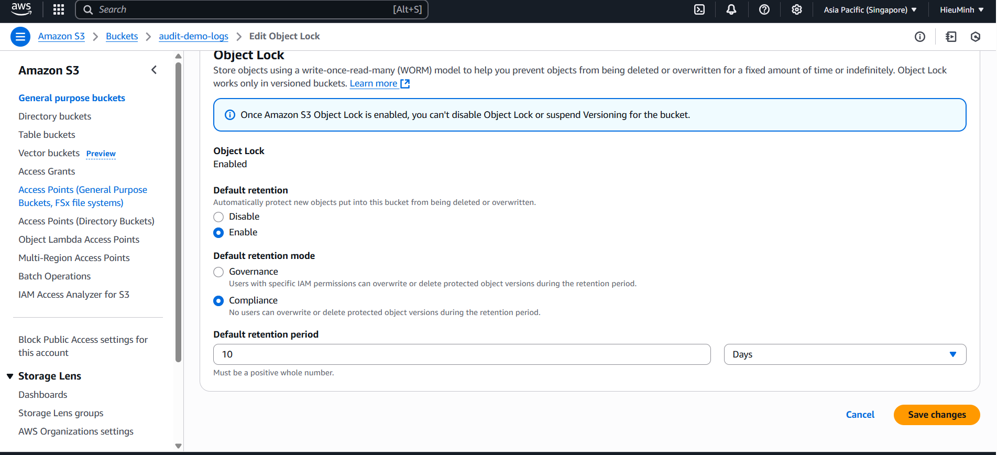Screen dimensions: 997x455
Task: Open the side tools panel icon
Action: coord(951,37)
